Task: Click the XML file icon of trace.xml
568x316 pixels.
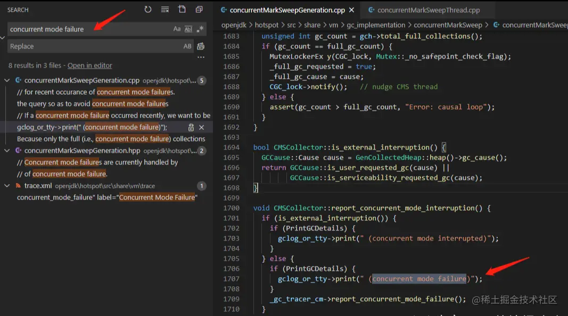Action: pyautogui.click(x=18, y=186)
